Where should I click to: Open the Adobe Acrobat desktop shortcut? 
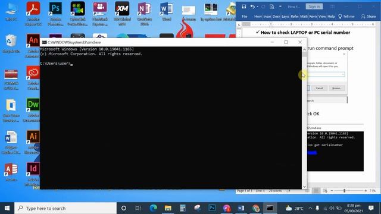click(x=33, y=13)
